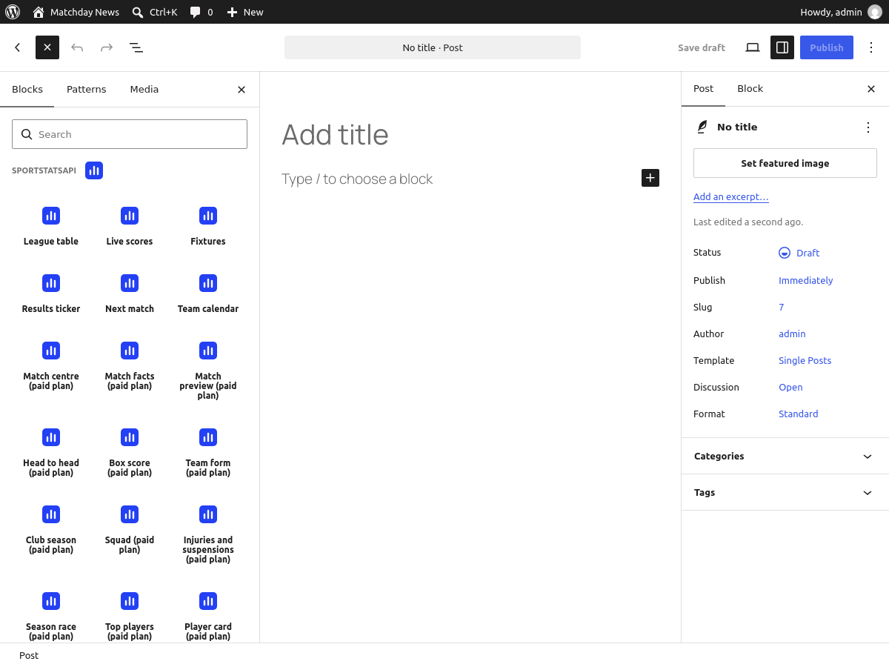Open post Actions menu beside No title
This screenshot has height=667, width=889.
click(x=868, y=127)
